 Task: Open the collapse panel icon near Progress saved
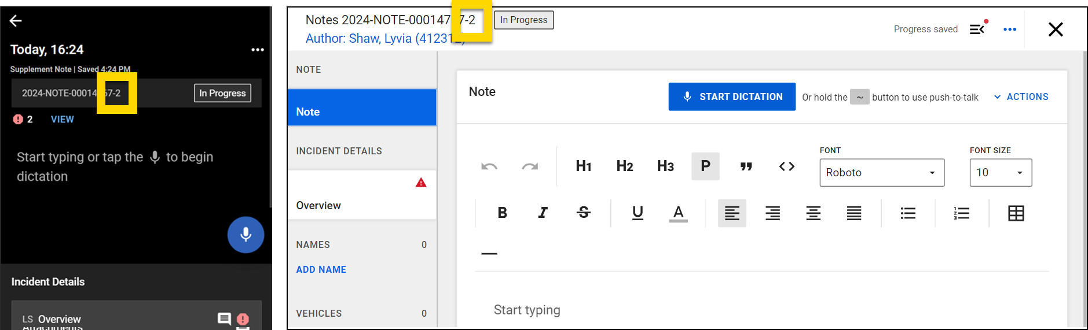click(x=977, y=29)
